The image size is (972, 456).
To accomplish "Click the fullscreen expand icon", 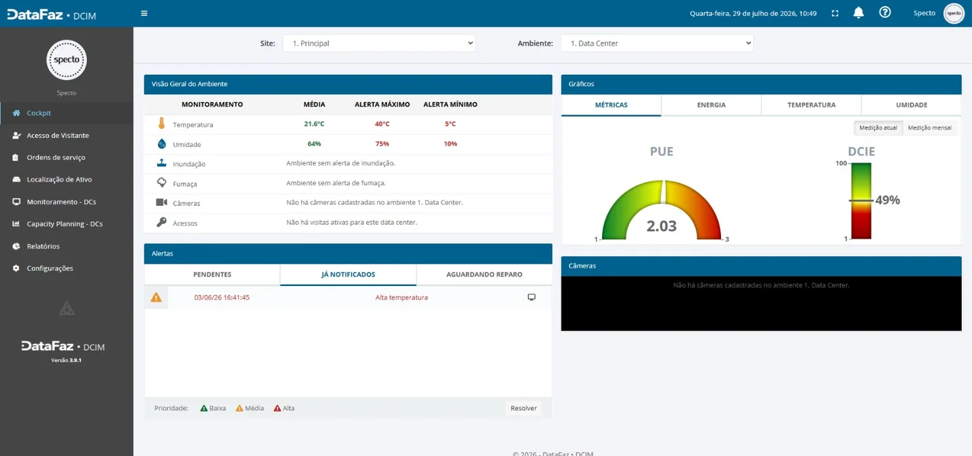I will coord(835,13).
